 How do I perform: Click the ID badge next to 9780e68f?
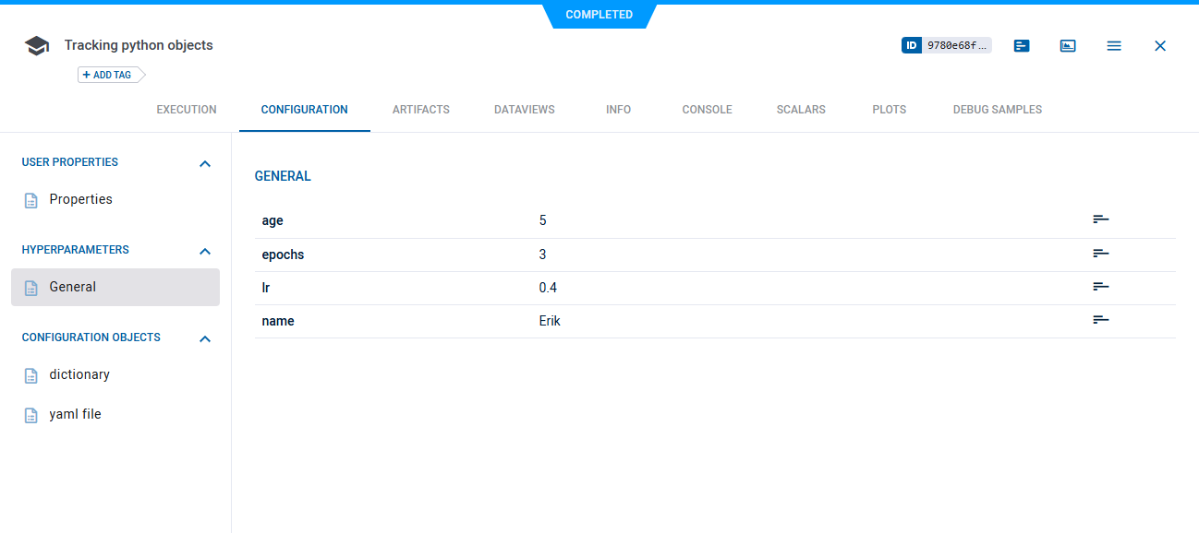pyautogui.click(x=913, y=44)
